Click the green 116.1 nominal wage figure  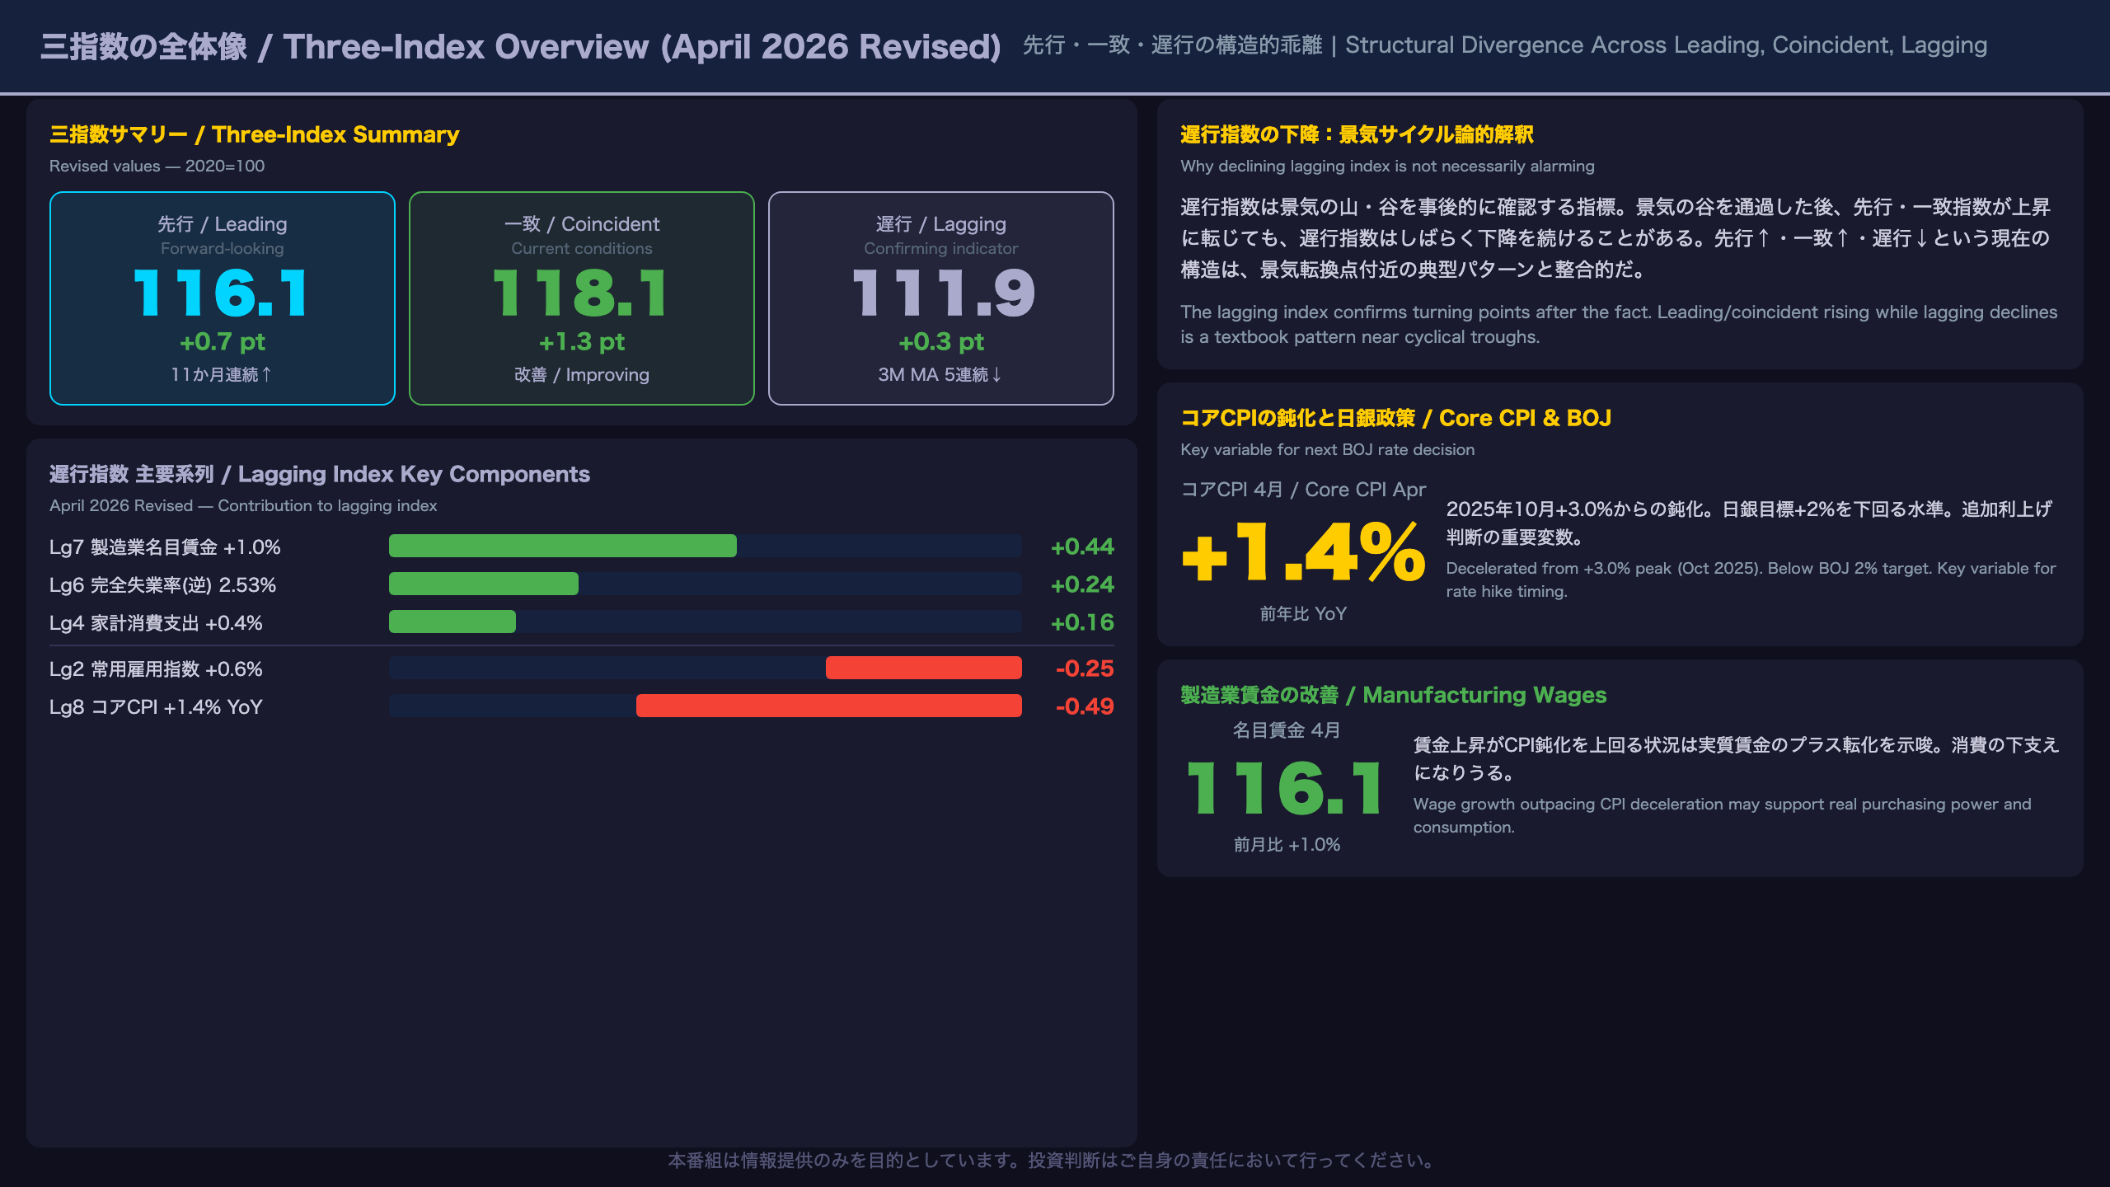(1287, 789)
